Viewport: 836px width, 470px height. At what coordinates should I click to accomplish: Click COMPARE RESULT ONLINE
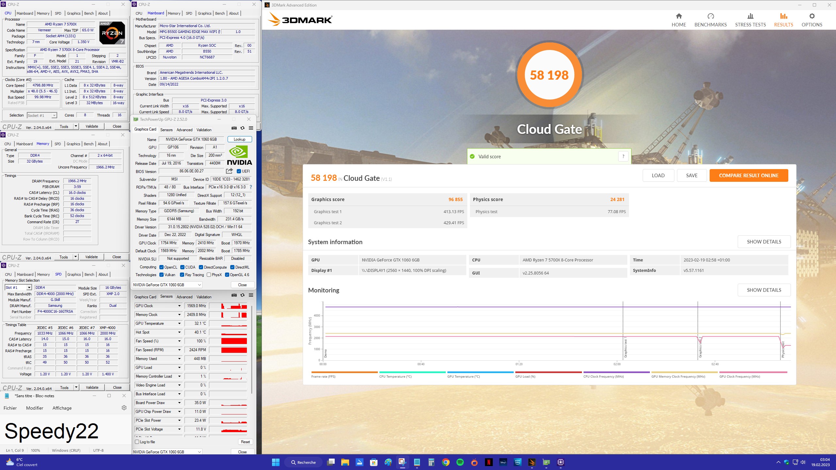click(x=748, y=175)
